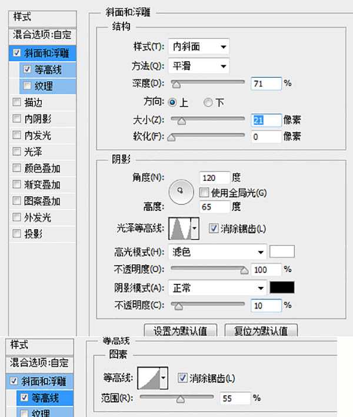Enable the 渐变叠加 checkbox

[x=16, y=184]
